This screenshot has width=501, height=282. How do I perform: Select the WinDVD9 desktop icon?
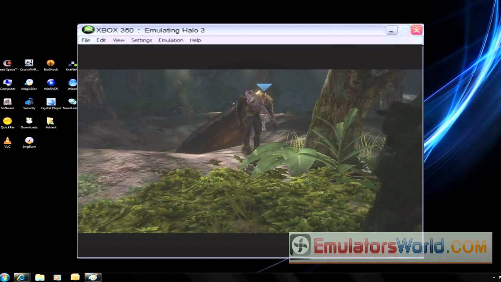coord(51,84)
